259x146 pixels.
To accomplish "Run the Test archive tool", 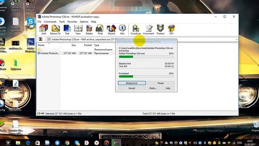I will point(67,30).
